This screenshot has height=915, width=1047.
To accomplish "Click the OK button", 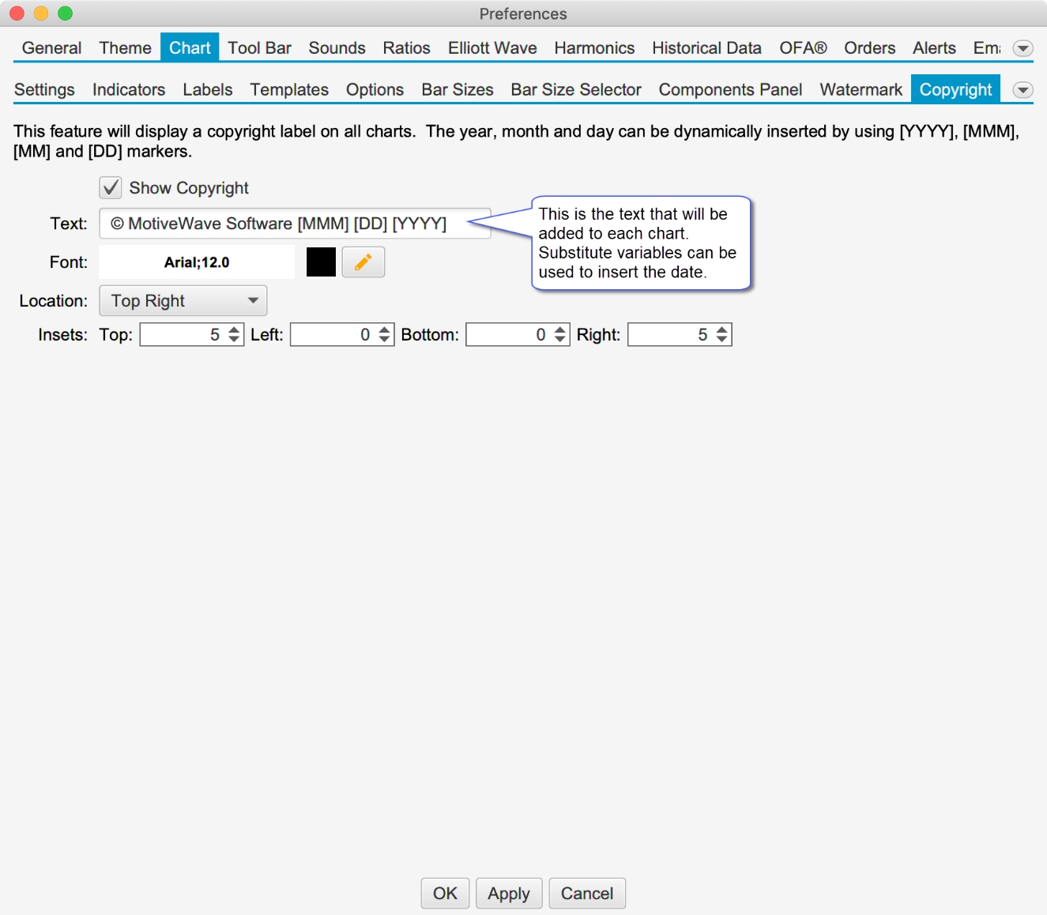I will (x=445, y=894).
